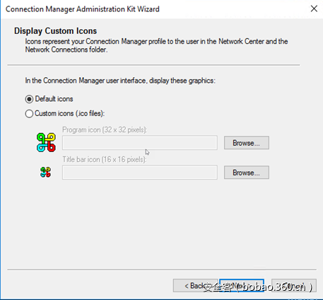
Task: Click the large colorful program icon preview
Action: [46, 142]
